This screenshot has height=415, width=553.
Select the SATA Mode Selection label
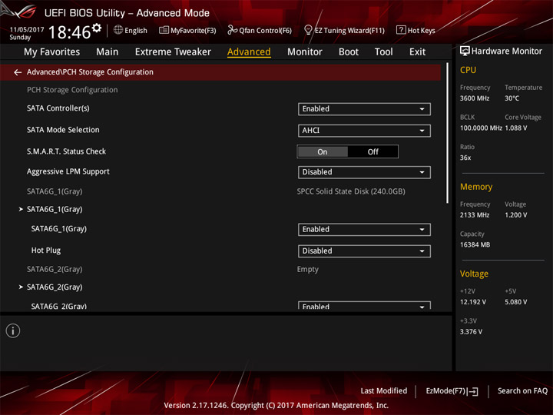pyautogui.click(x=63, y=130)
